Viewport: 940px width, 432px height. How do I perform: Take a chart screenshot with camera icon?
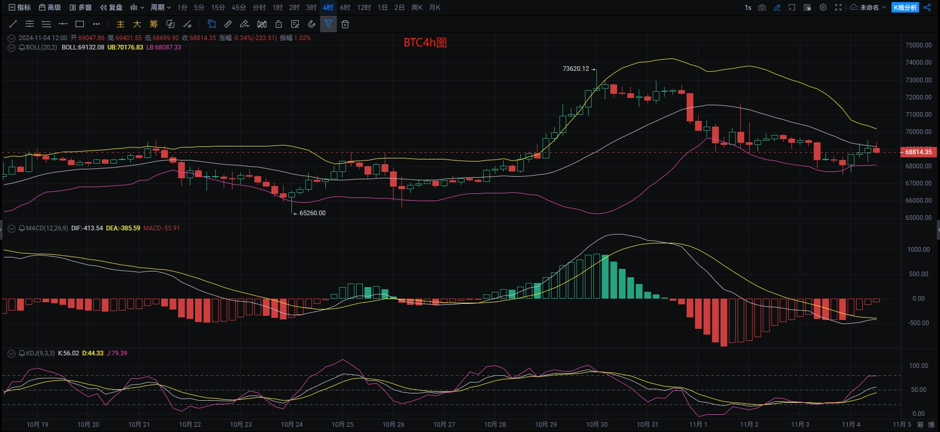pos(762,7)
